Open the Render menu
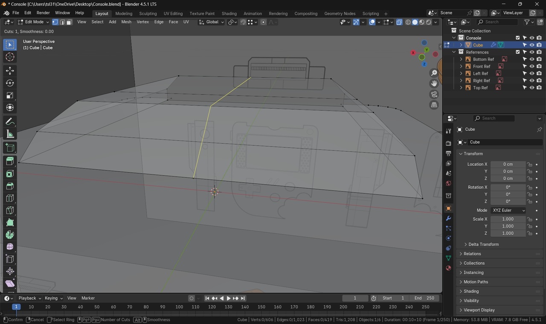 (x=43, y=13)
